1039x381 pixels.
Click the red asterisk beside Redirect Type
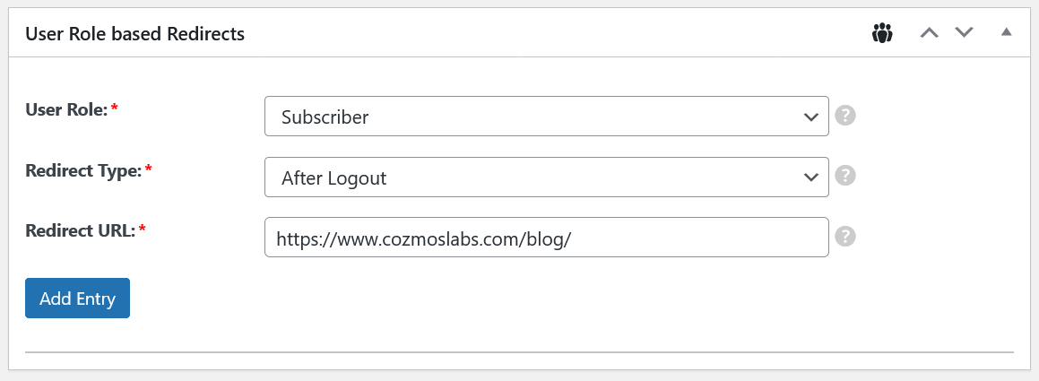(x=148, y=169)
